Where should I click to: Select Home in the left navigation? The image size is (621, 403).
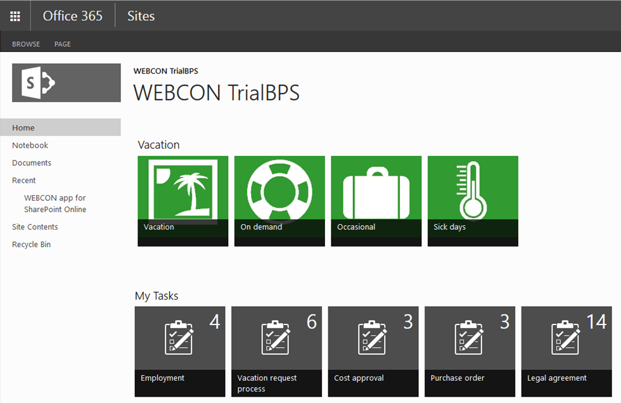[x=60, y=127]
